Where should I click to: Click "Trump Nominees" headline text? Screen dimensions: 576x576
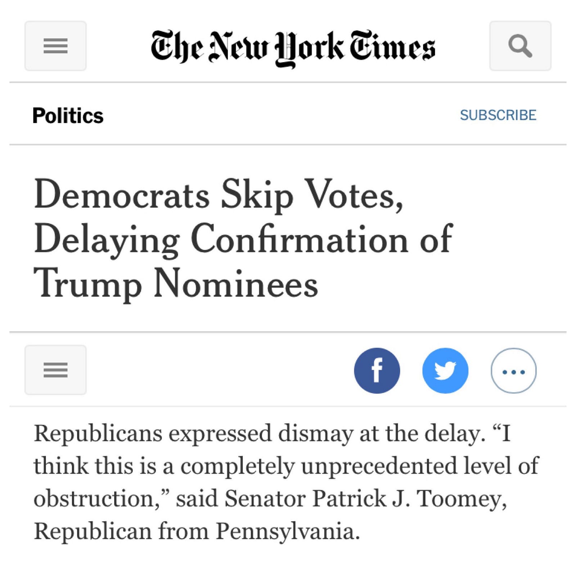tap(176, 284)
